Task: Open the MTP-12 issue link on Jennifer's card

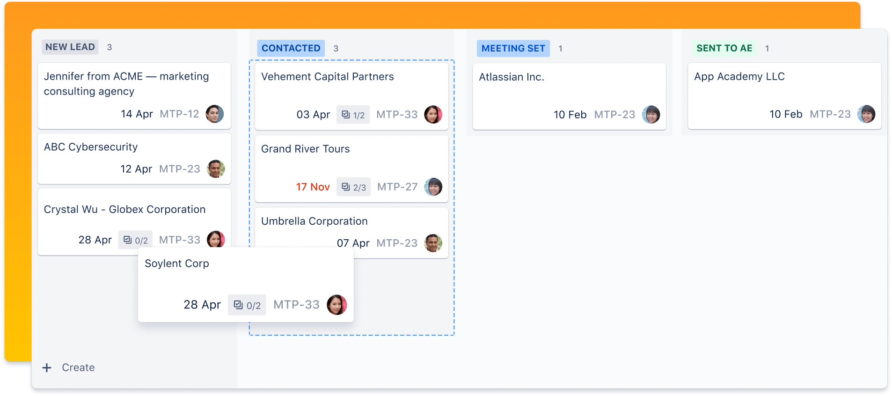Action: coord(179,114)
